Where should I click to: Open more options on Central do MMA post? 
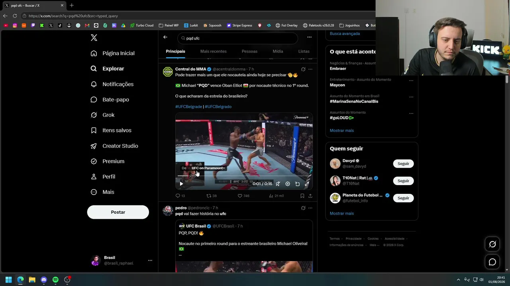[310, 69]
